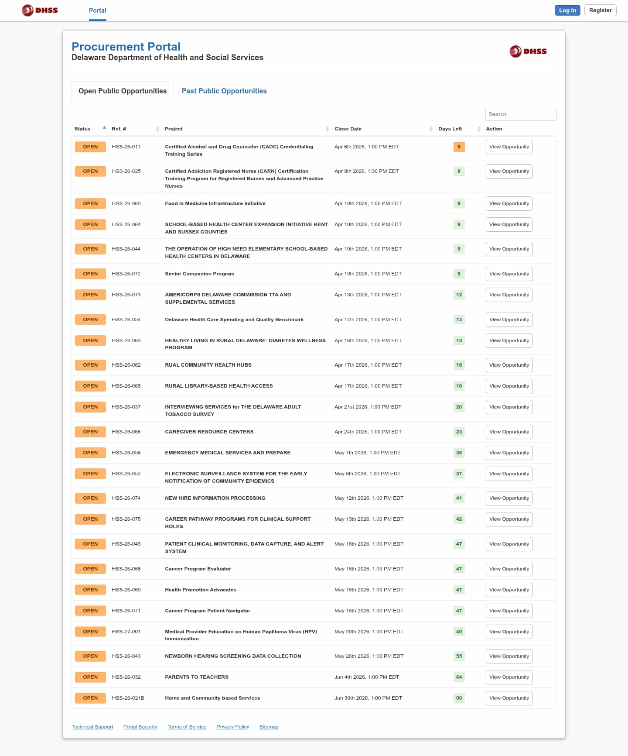
Task: Click the DHSS logo in top navigation
Action: [x=40, y=10]
